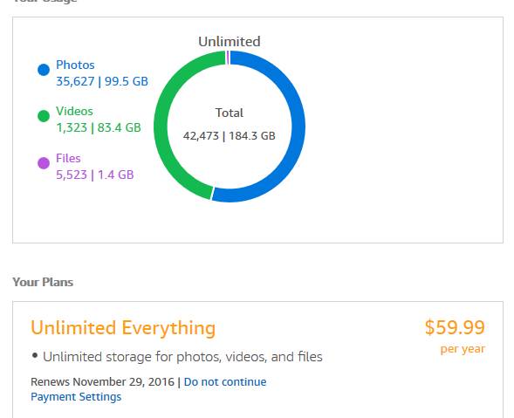Click the Do not continue link
514x418 pixels.
(225, 382)
